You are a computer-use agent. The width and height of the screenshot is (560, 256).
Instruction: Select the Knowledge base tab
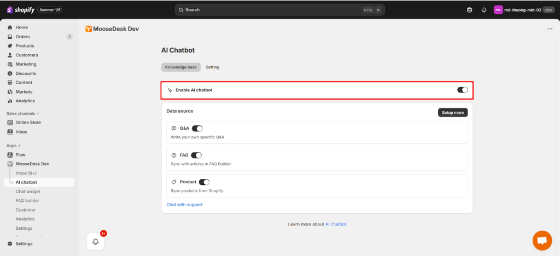[x=180, y=67]
